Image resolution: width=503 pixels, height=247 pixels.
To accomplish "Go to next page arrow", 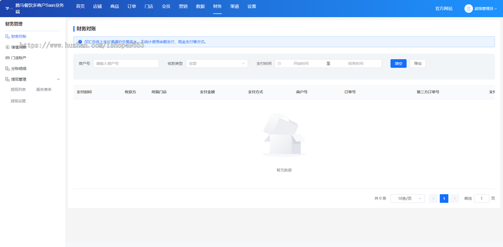I will (x=455, y=198).
